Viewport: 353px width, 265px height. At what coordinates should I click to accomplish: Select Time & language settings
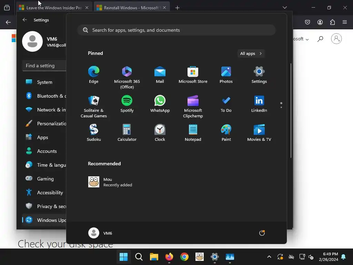[x=44, y=165]
